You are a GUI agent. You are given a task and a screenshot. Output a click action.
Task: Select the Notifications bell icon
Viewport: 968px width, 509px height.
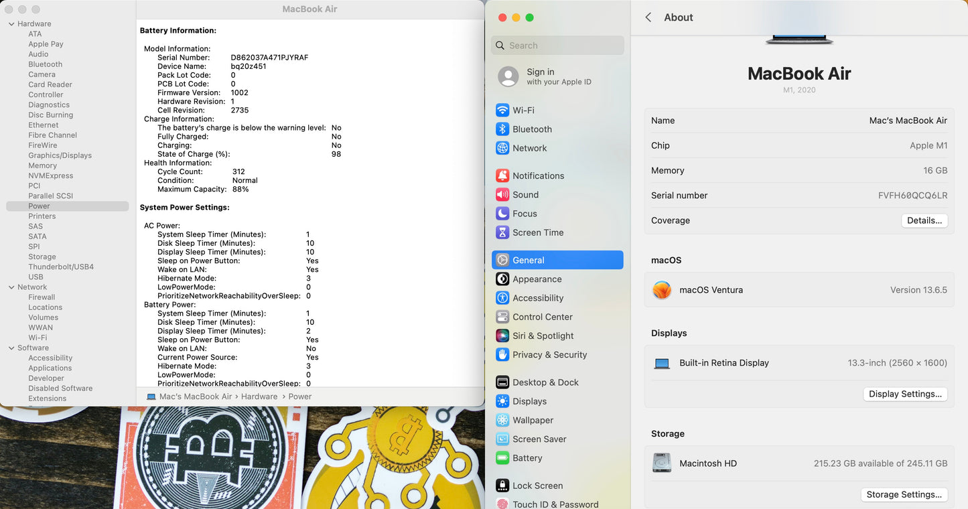[x=502, y=175]
